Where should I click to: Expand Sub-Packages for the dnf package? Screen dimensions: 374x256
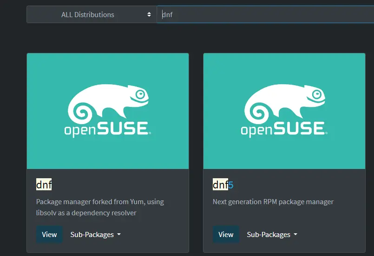pos(95,234)
